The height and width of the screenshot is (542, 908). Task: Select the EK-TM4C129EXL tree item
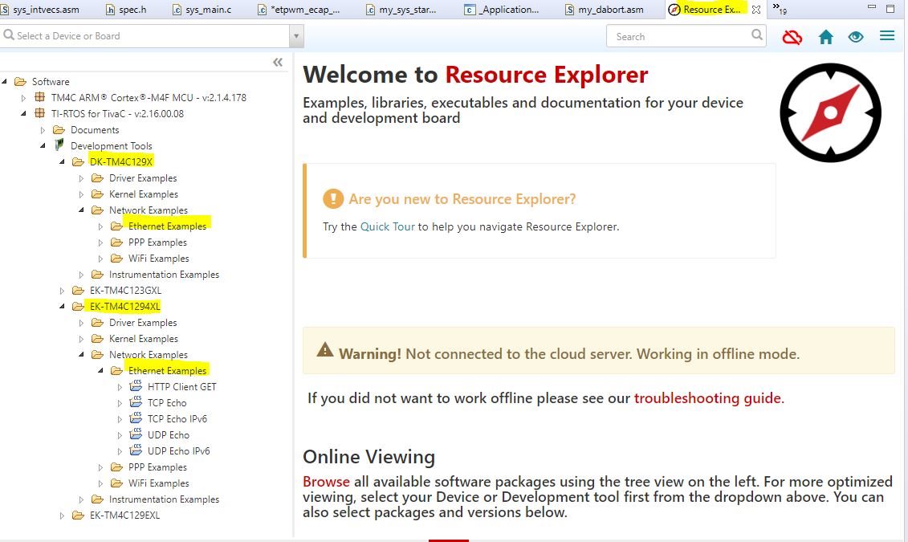pyautogui.click(x=124, y=516)
